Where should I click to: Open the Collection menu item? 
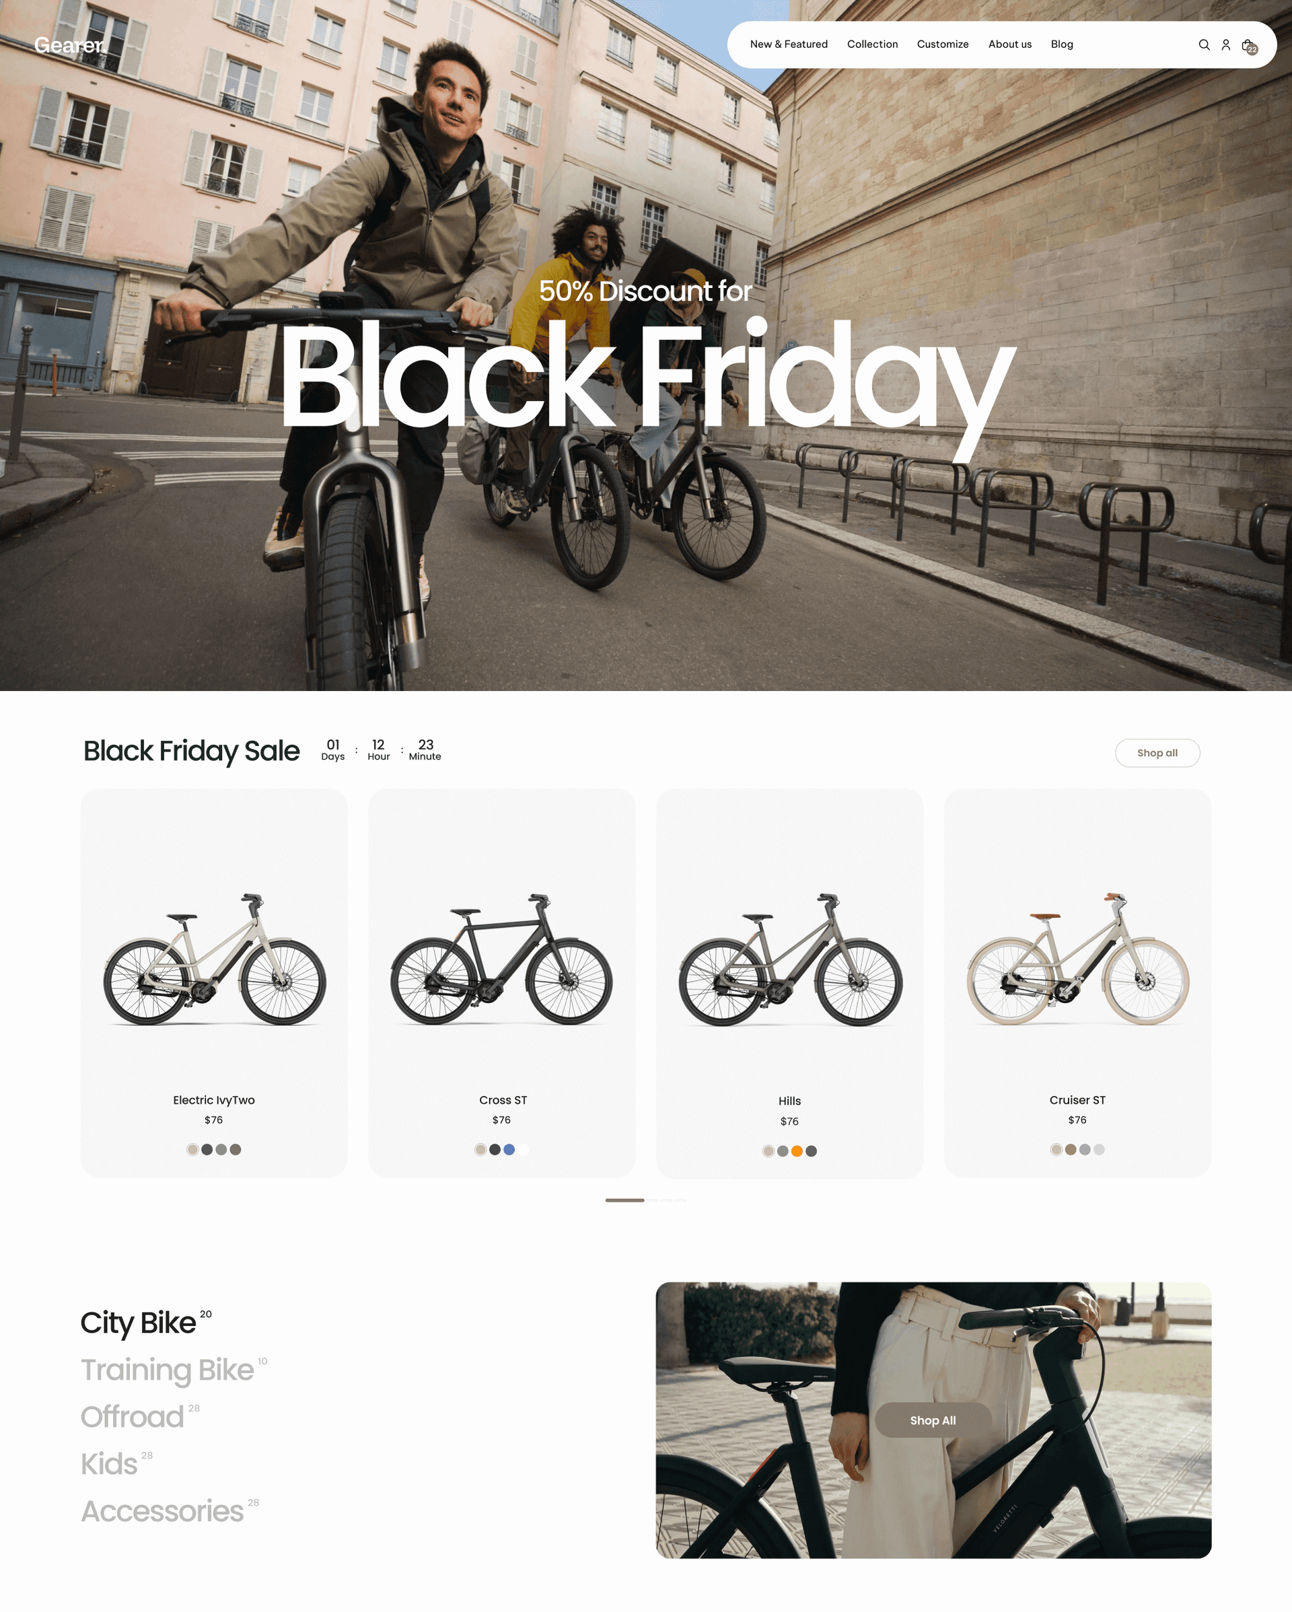click(872, 44)
